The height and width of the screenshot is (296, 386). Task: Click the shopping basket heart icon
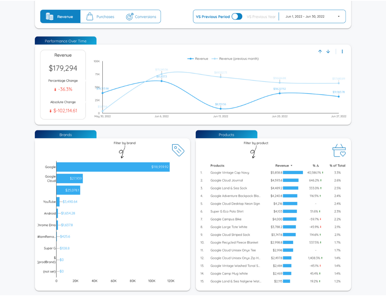coord(339,150)
